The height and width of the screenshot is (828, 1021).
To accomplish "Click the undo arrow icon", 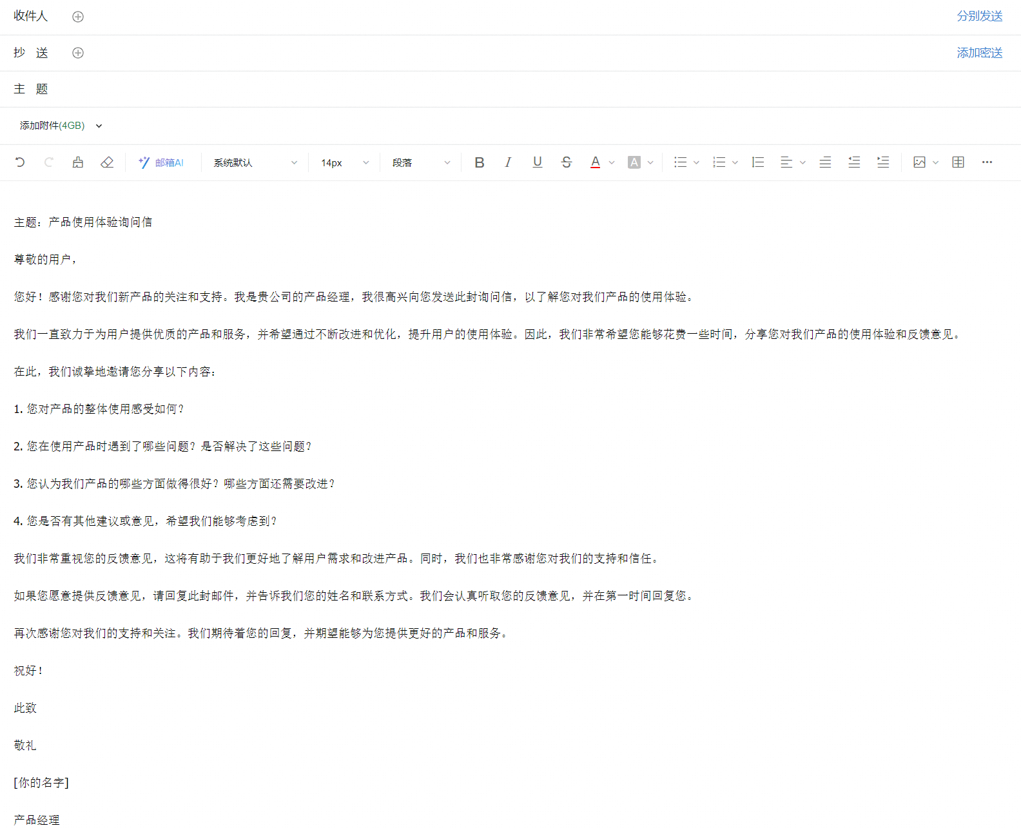I will click(x=20, y=162).
